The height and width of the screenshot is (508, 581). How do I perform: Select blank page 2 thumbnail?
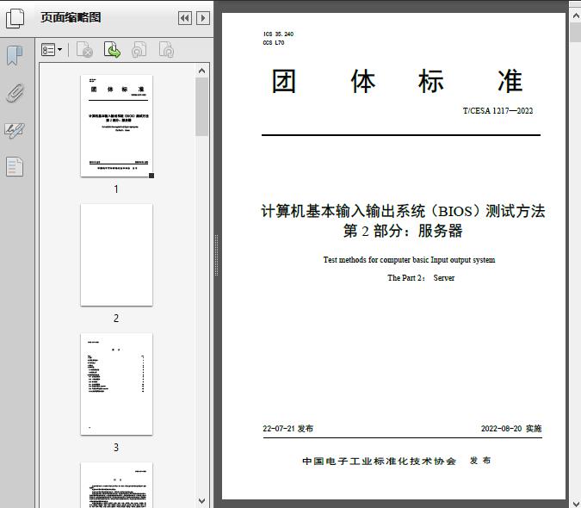pyautogui.click(x=116, y=255)
